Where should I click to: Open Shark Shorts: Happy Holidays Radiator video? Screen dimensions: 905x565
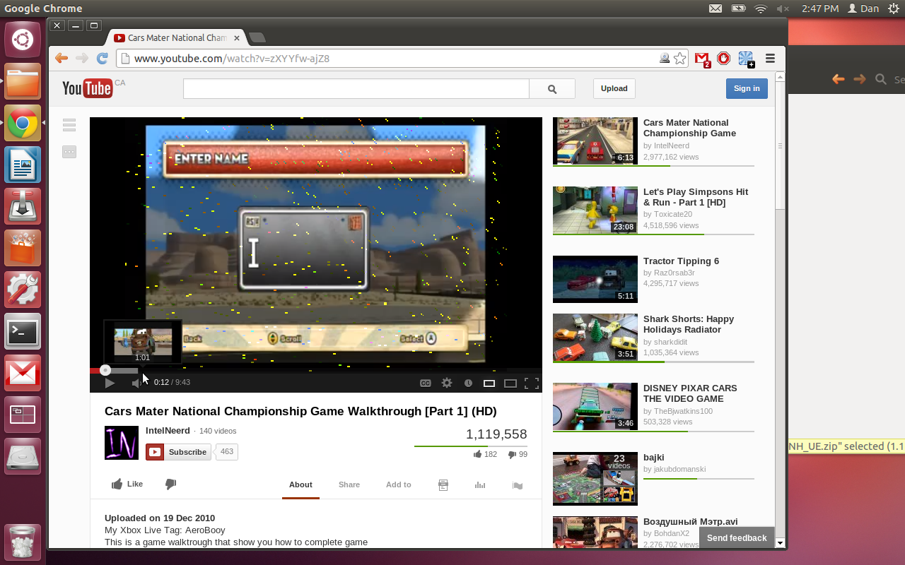(x=653, y=337)
